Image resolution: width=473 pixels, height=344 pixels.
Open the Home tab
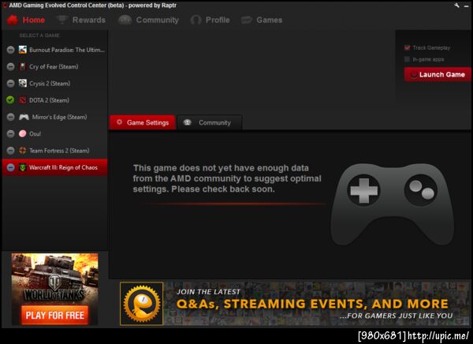26,20
